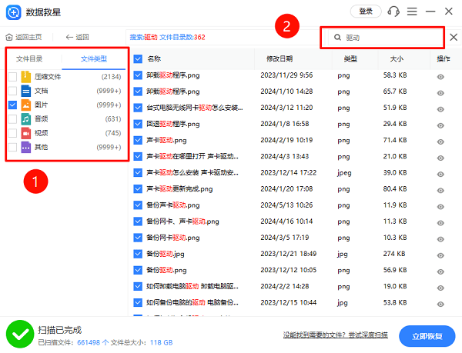Sort by the 修改日期 column header
462x353 pixels.
(x=280, y=58)
